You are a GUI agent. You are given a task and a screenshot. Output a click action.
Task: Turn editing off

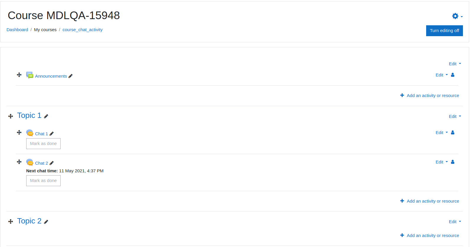click(x=444, y=31)
